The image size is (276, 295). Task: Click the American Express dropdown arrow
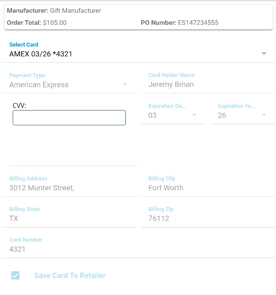click(125, 85)
